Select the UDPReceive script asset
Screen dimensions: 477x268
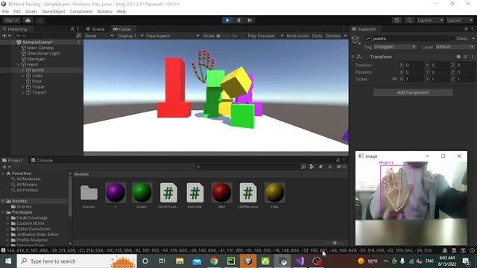point(248,195)
